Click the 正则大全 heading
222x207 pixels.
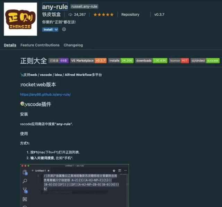33,61
